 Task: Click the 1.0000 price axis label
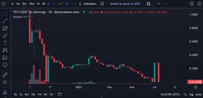194,15
